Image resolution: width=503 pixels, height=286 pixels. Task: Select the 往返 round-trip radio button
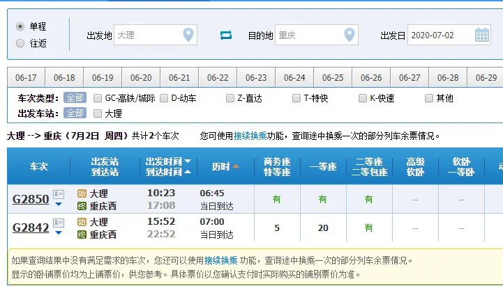coord(20,43)
